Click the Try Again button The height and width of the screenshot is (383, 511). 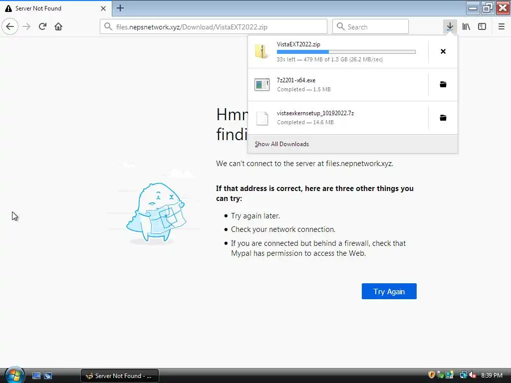pos(389,291)
